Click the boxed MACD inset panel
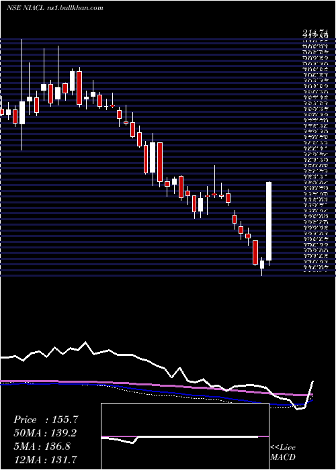This screenshot has width=336, height=470. point(185,436)
